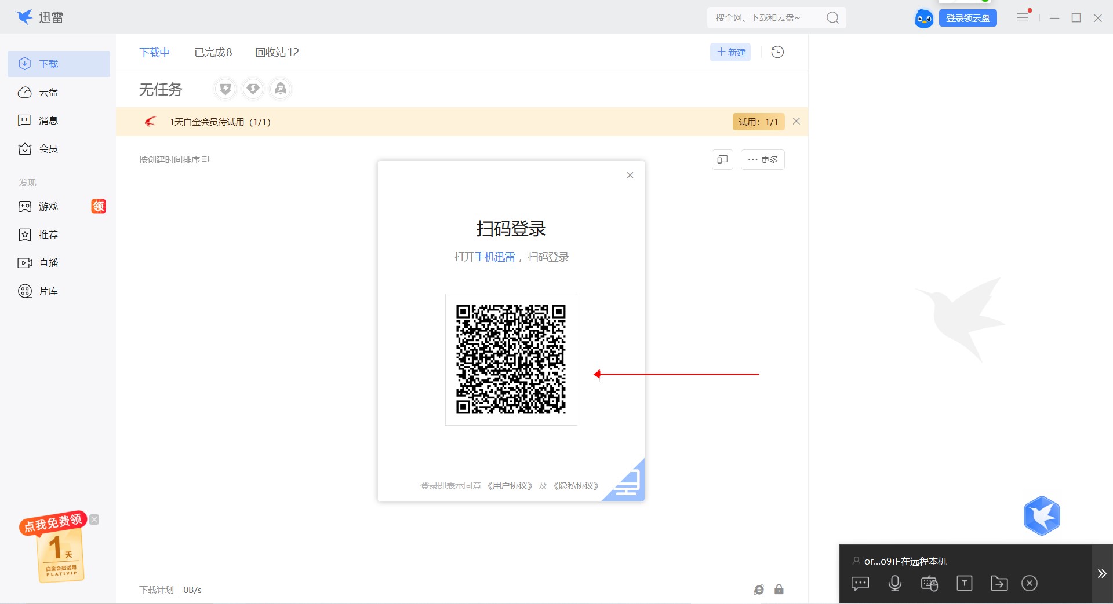Open the 游戏 games section

pos(59,206)
